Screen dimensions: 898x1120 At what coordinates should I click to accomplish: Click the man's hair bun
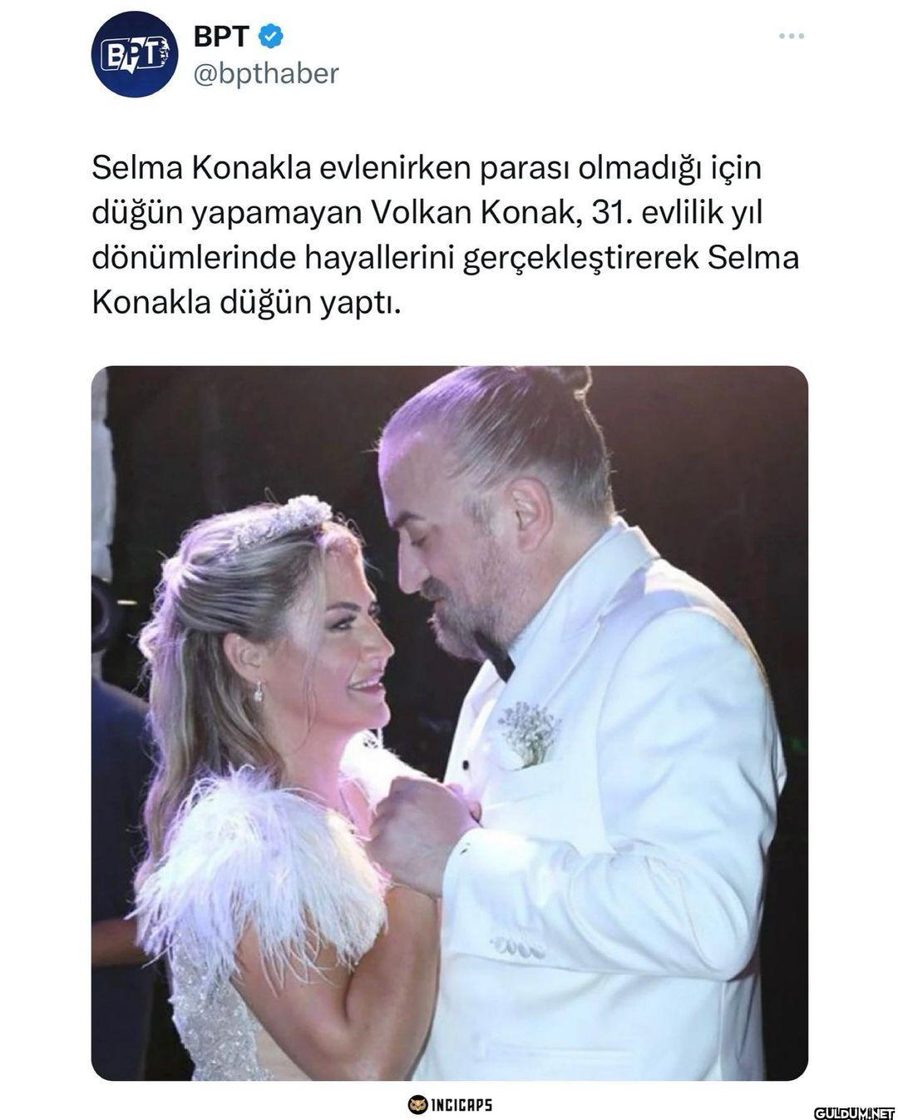click(566, 379)
